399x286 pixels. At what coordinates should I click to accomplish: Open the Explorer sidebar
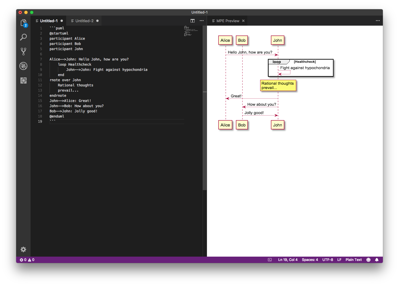coord(23,23)
